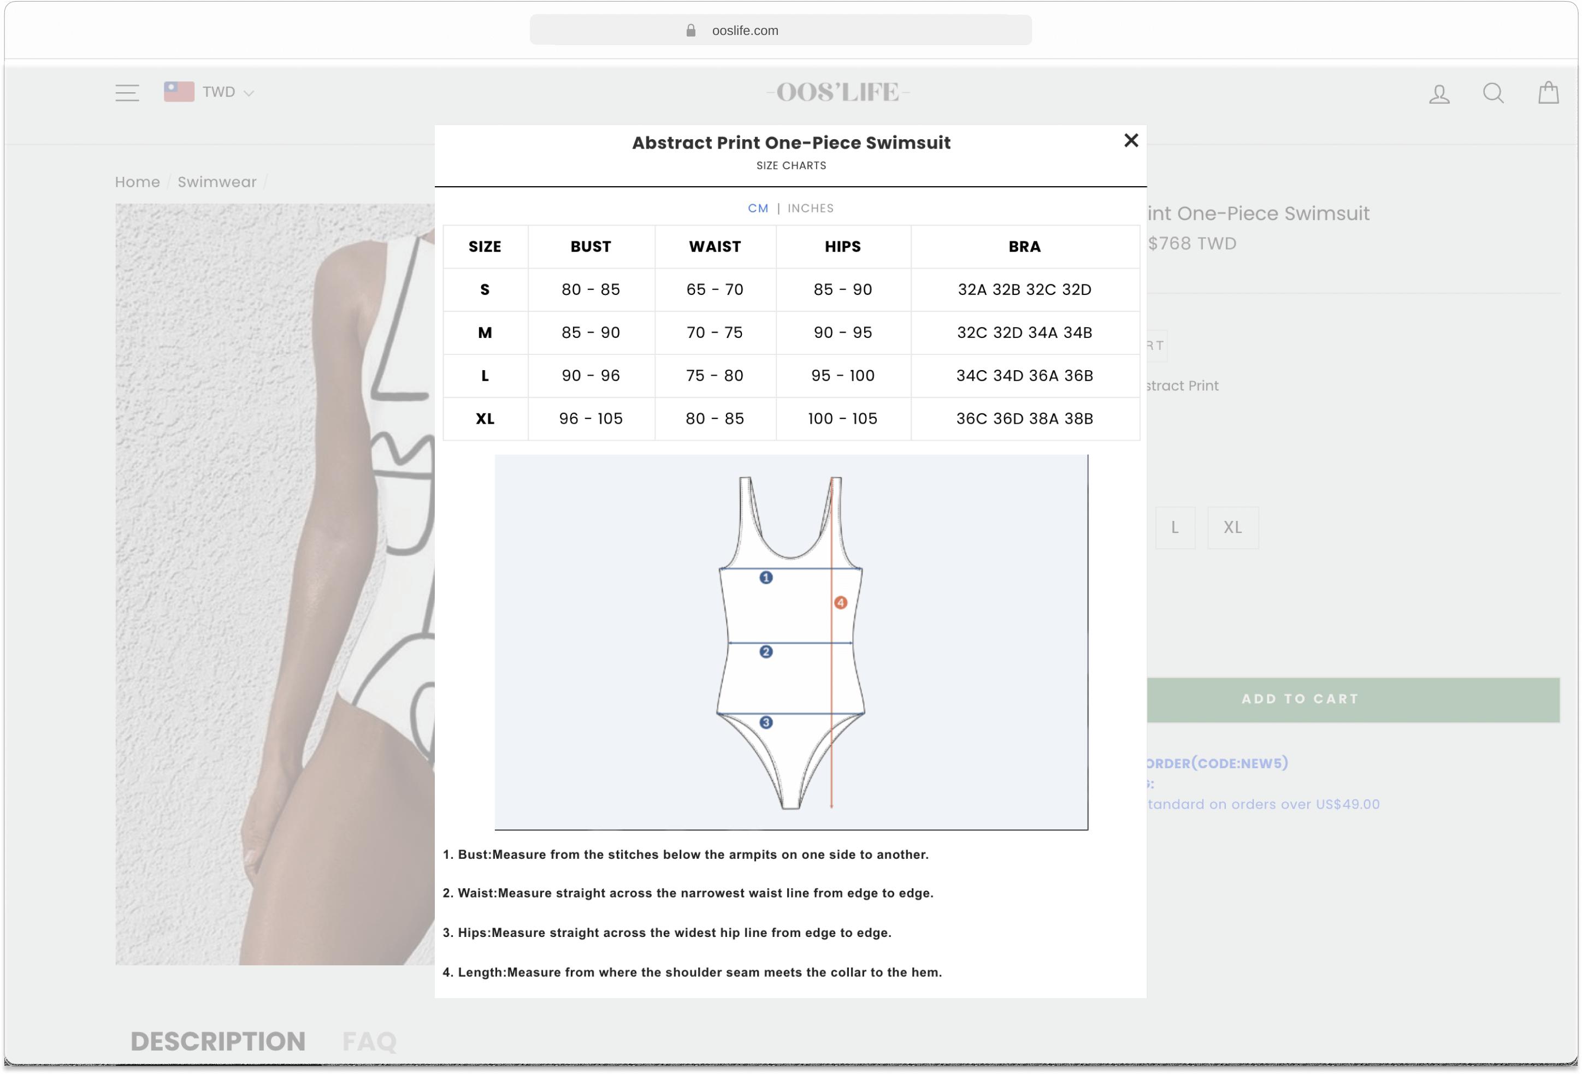Close the size chart popup
The height and width of the screenshot is (1074, 1582).
[1131, 140]
